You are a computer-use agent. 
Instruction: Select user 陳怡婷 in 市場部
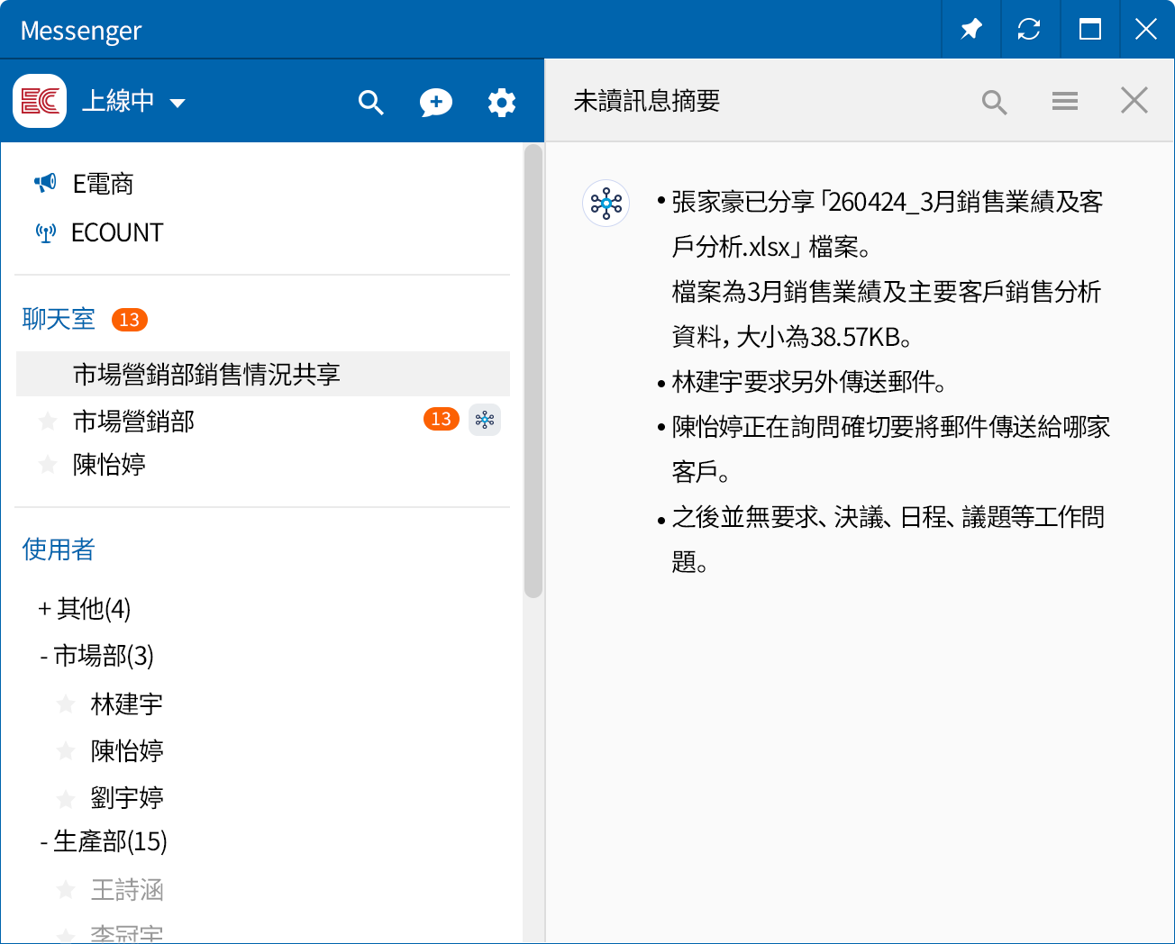127,750
